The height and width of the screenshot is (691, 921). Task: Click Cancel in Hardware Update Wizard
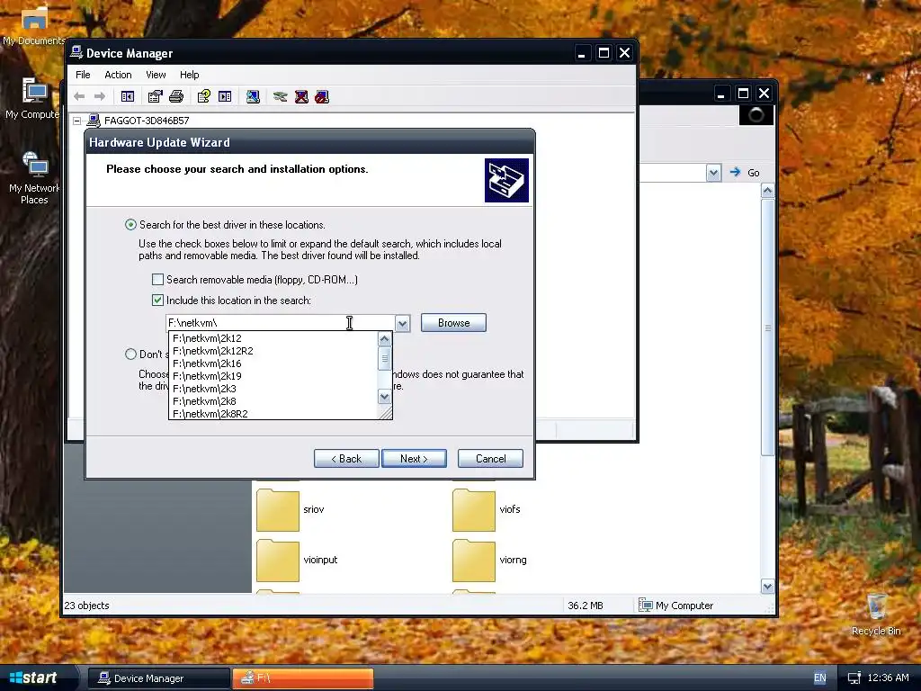coord(490,458)
